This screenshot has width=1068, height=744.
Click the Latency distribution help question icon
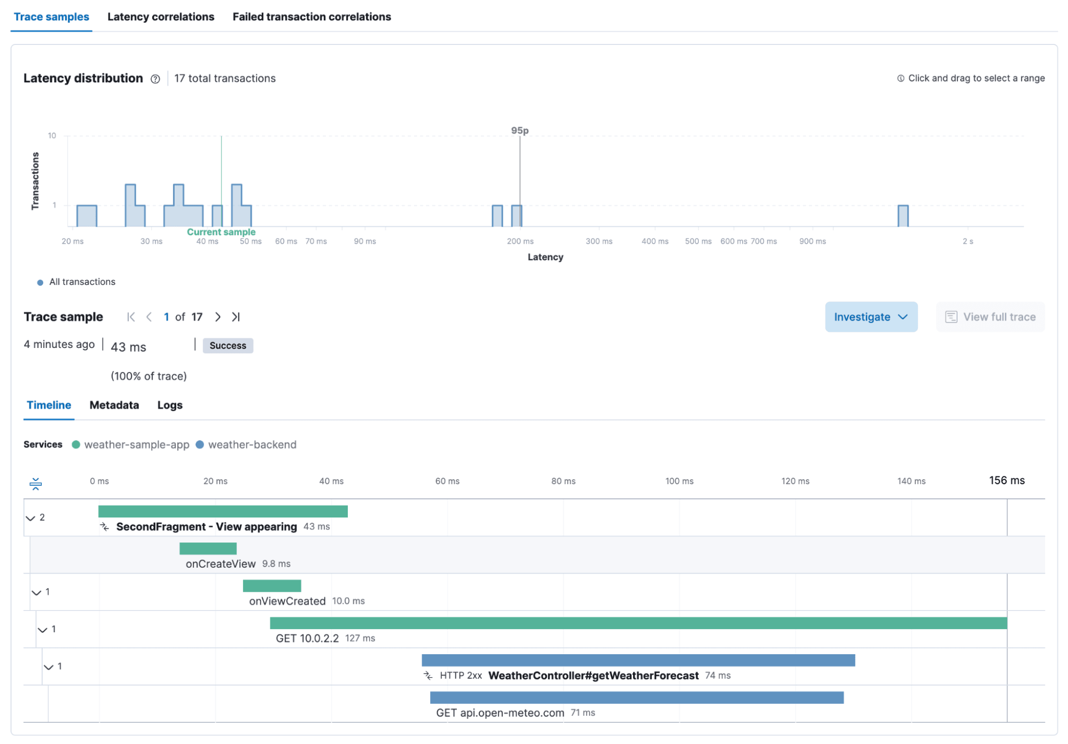(x=155, y=79)
